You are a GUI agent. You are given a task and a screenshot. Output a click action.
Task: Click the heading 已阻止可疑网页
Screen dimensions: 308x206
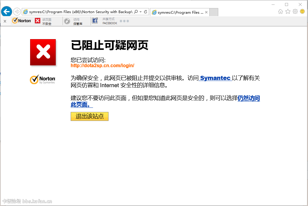[x=109, y=45]
